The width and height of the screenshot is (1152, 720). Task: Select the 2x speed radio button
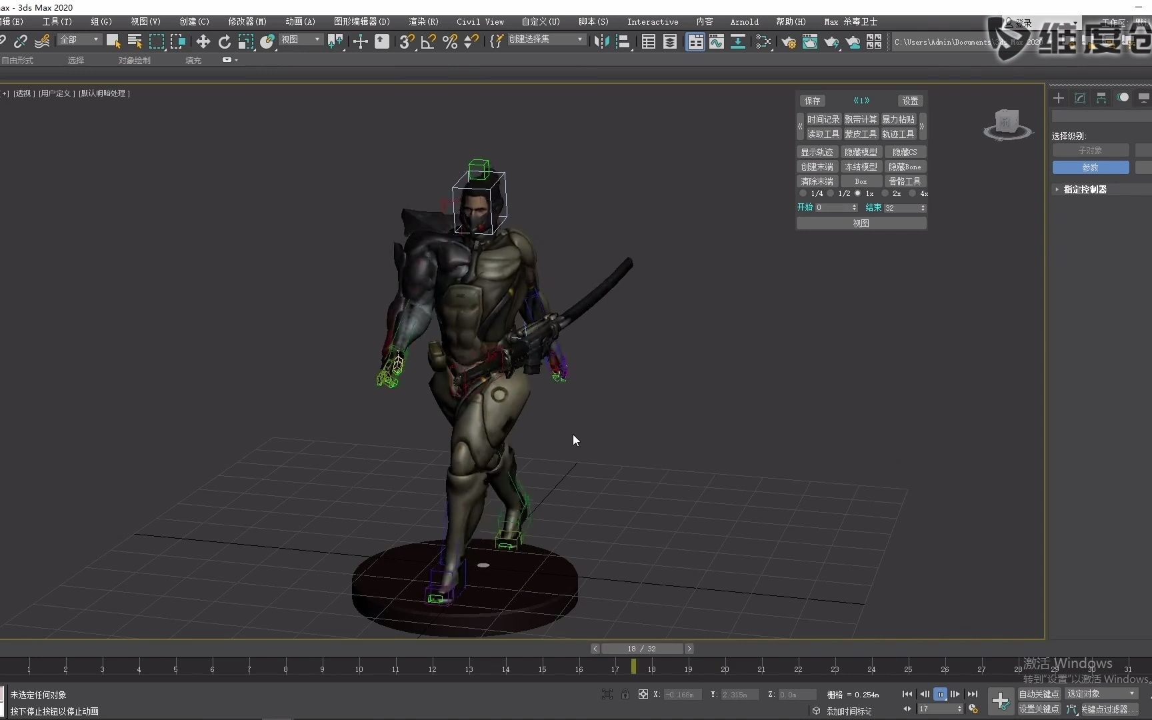click(x=885, y=193)
